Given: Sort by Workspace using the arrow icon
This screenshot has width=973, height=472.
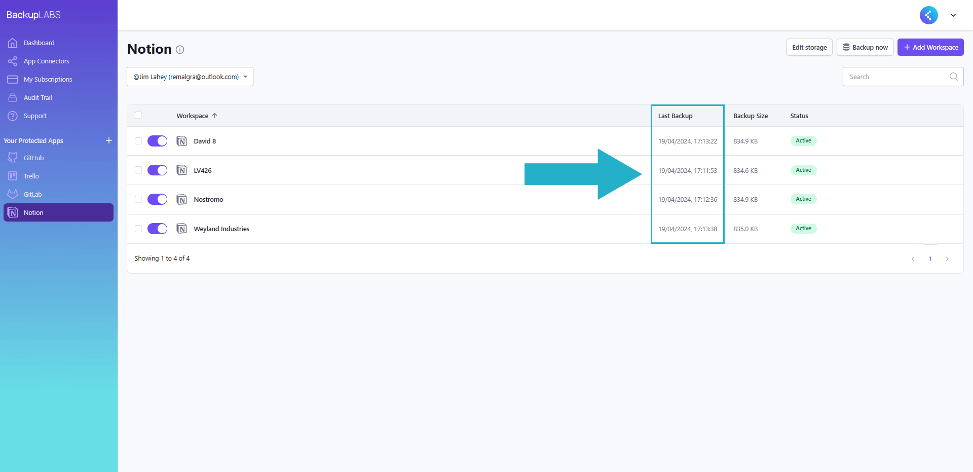Looking at the screenshot, I should 215,116.
